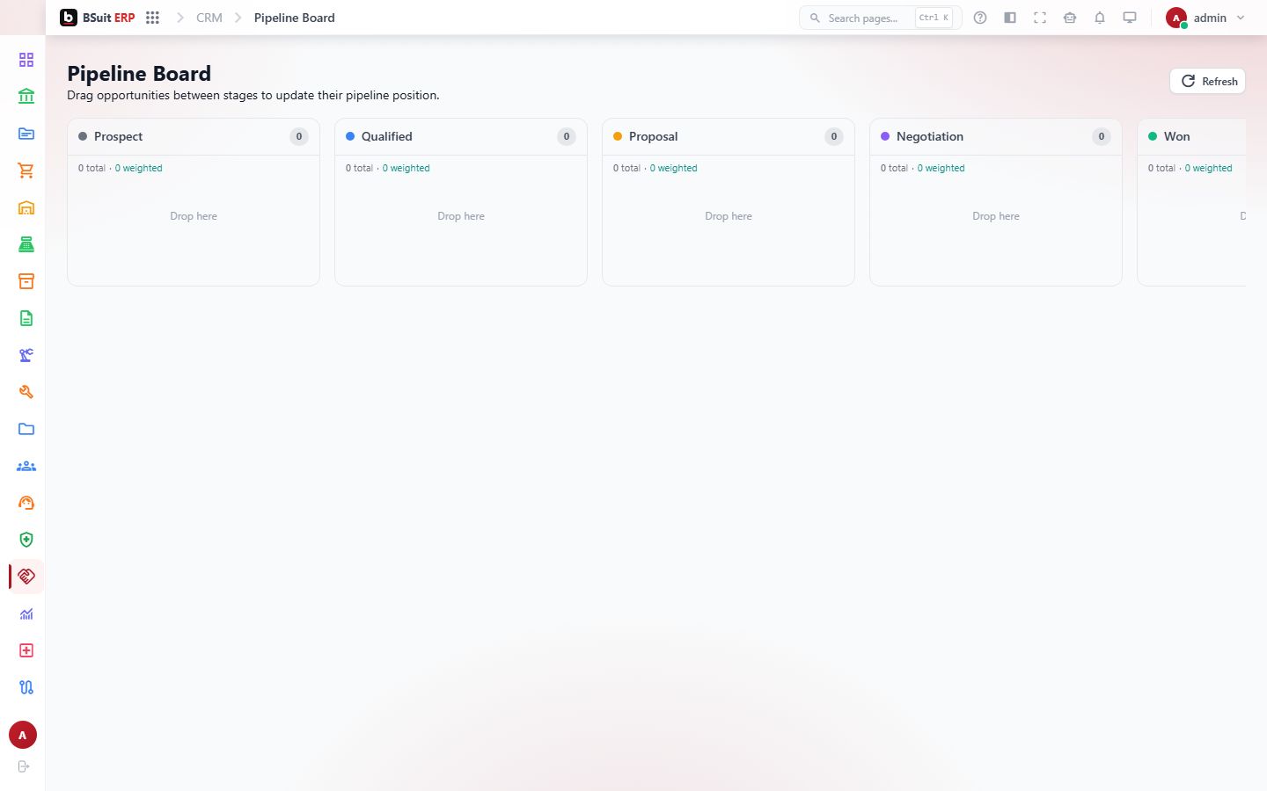Expand the admin user dropdown
The height and width of the screenshot is (791, 1267).
coord(1205,18)
